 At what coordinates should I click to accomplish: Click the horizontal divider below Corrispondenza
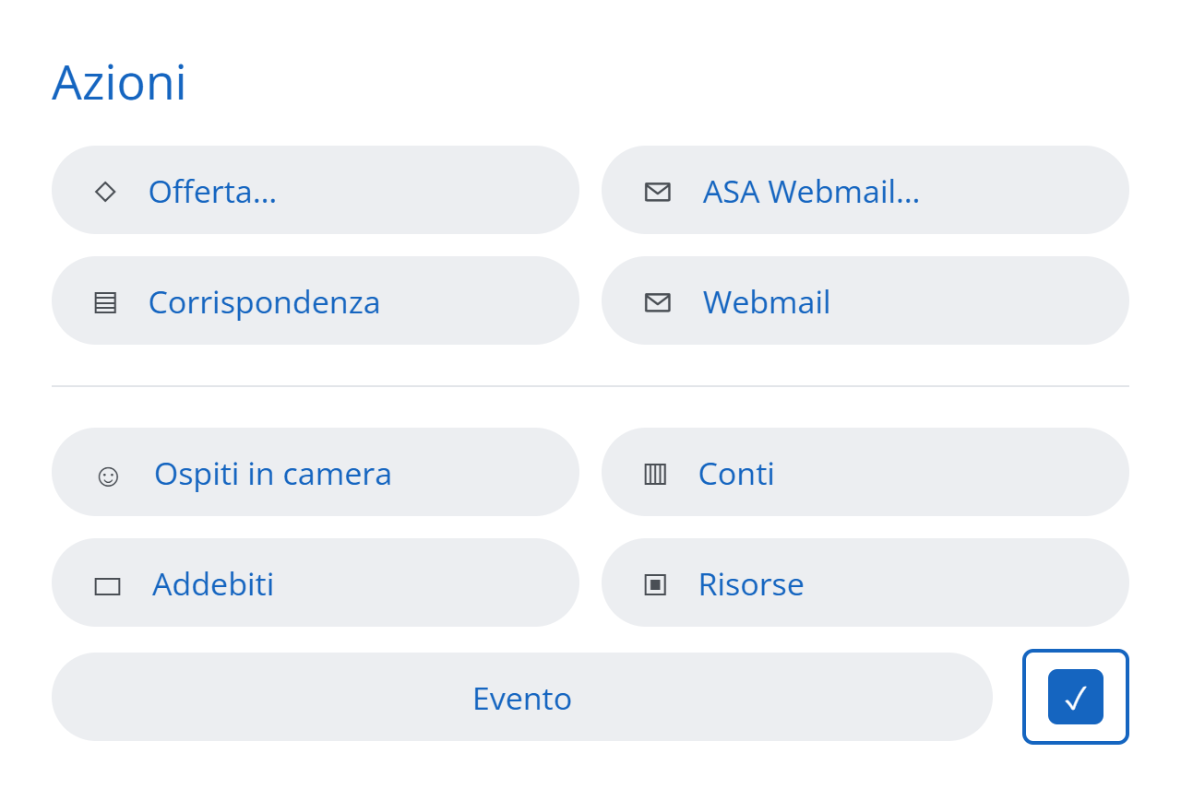click(x=590, y=386)
